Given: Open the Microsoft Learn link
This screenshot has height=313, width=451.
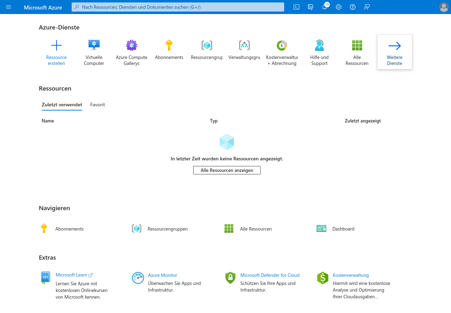Looking at the screenshot, I should tap(71, 275).
